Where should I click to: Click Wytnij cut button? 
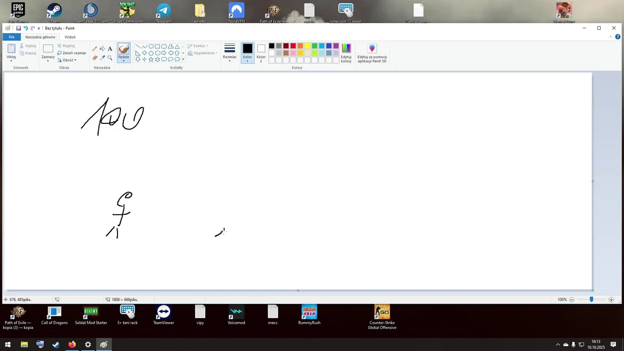click(28, 46)
